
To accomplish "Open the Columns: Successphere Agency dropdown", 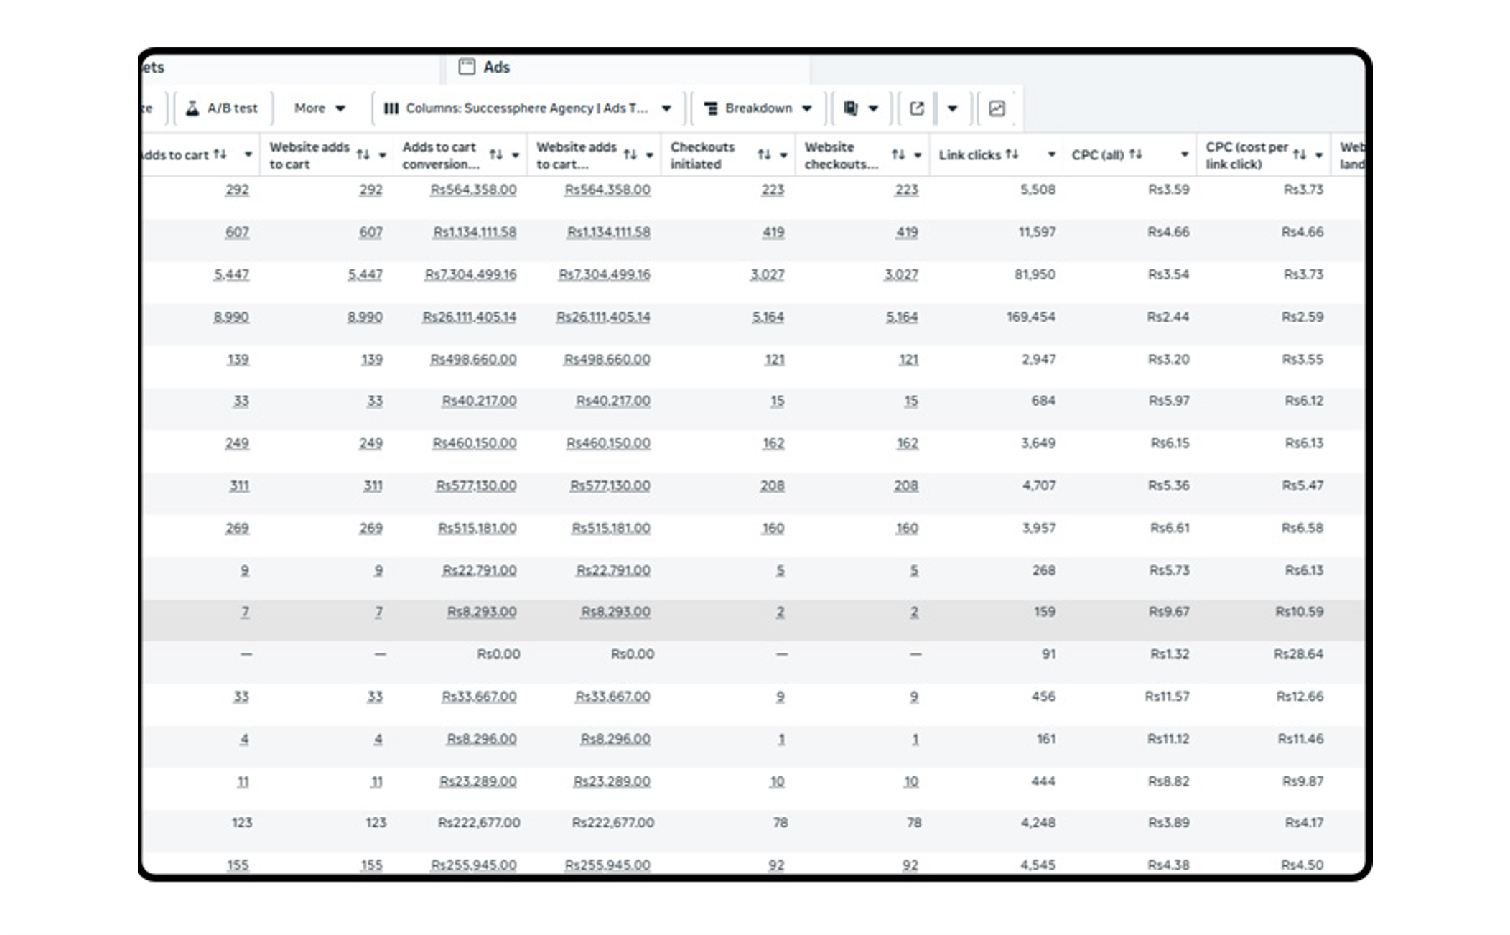I will 528,108.
